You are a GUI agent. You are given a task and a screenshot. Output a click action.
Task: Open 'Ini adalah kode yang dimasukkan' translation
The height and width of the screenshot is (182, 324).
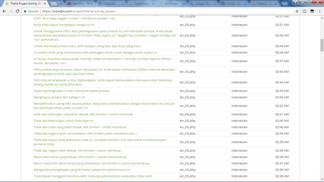point(95,53)
